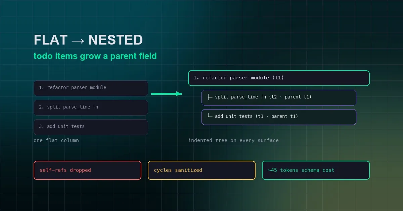
Task: Select the '1. refactor parser module' flat item
Action: tap(91, 88)
